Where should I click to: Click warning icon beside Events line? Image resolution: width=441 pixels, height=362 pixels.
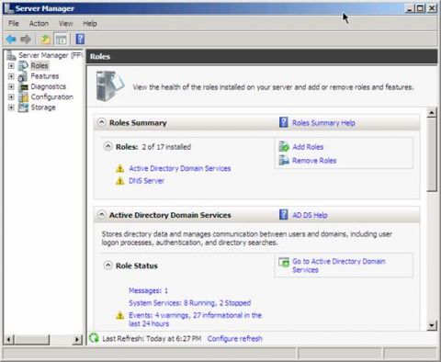[119, 315]
